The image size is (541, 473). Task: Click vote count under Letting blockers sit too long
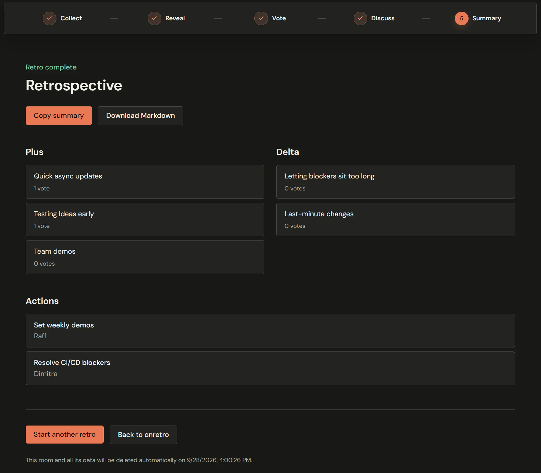[295, 188]
